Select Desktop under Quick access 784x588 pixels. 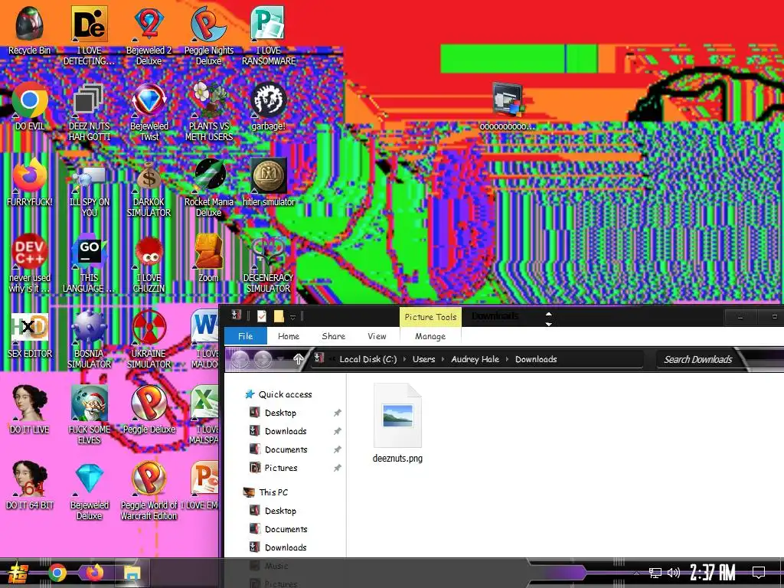[280, 413]
